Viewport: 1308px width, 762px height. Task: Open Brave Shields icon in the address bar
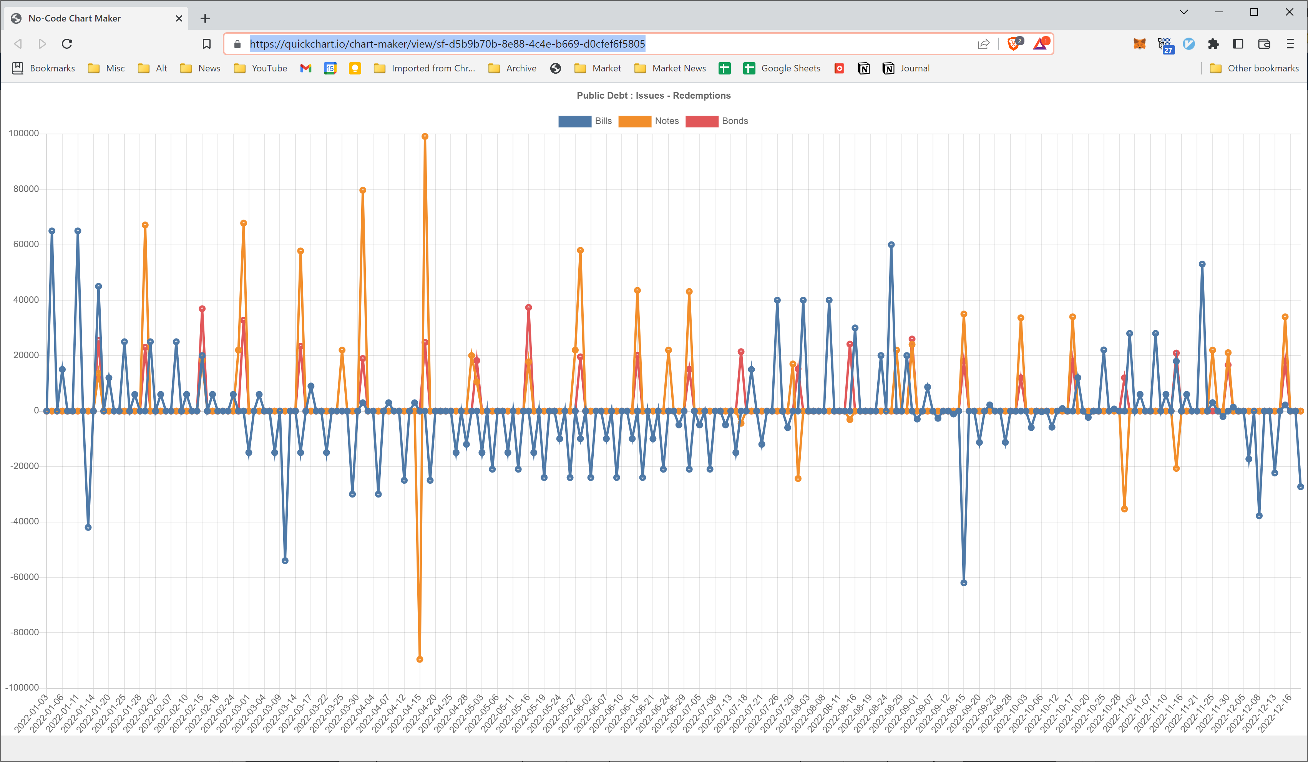click(x=1014, y=43)
